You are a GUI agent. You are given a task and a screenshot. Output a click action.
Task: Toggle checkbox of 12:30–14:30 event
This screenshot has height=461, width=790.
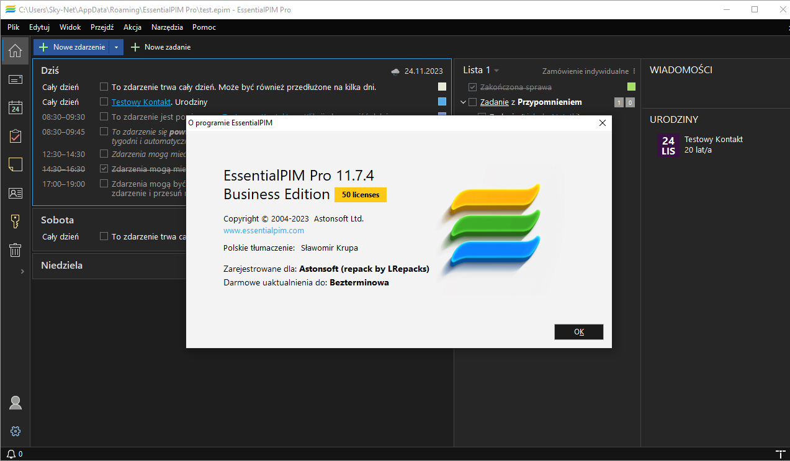(x=104, y=154)
